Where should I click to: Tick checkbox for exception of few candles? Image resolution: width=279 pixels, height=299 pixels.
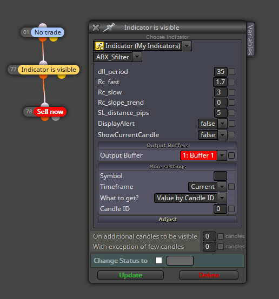pos(221,247)
